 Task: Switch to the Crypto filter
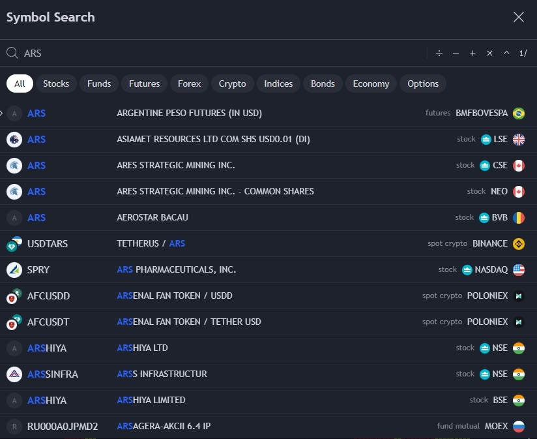click(232, 83)
